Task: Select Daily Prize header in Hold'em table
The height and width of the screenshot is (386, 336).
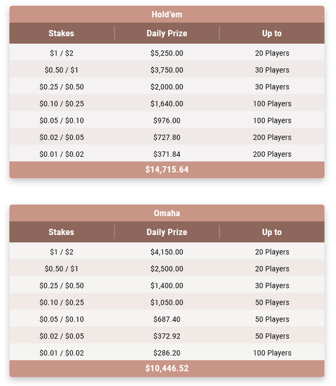Action: pyautogui.click(x=167, y=33)
